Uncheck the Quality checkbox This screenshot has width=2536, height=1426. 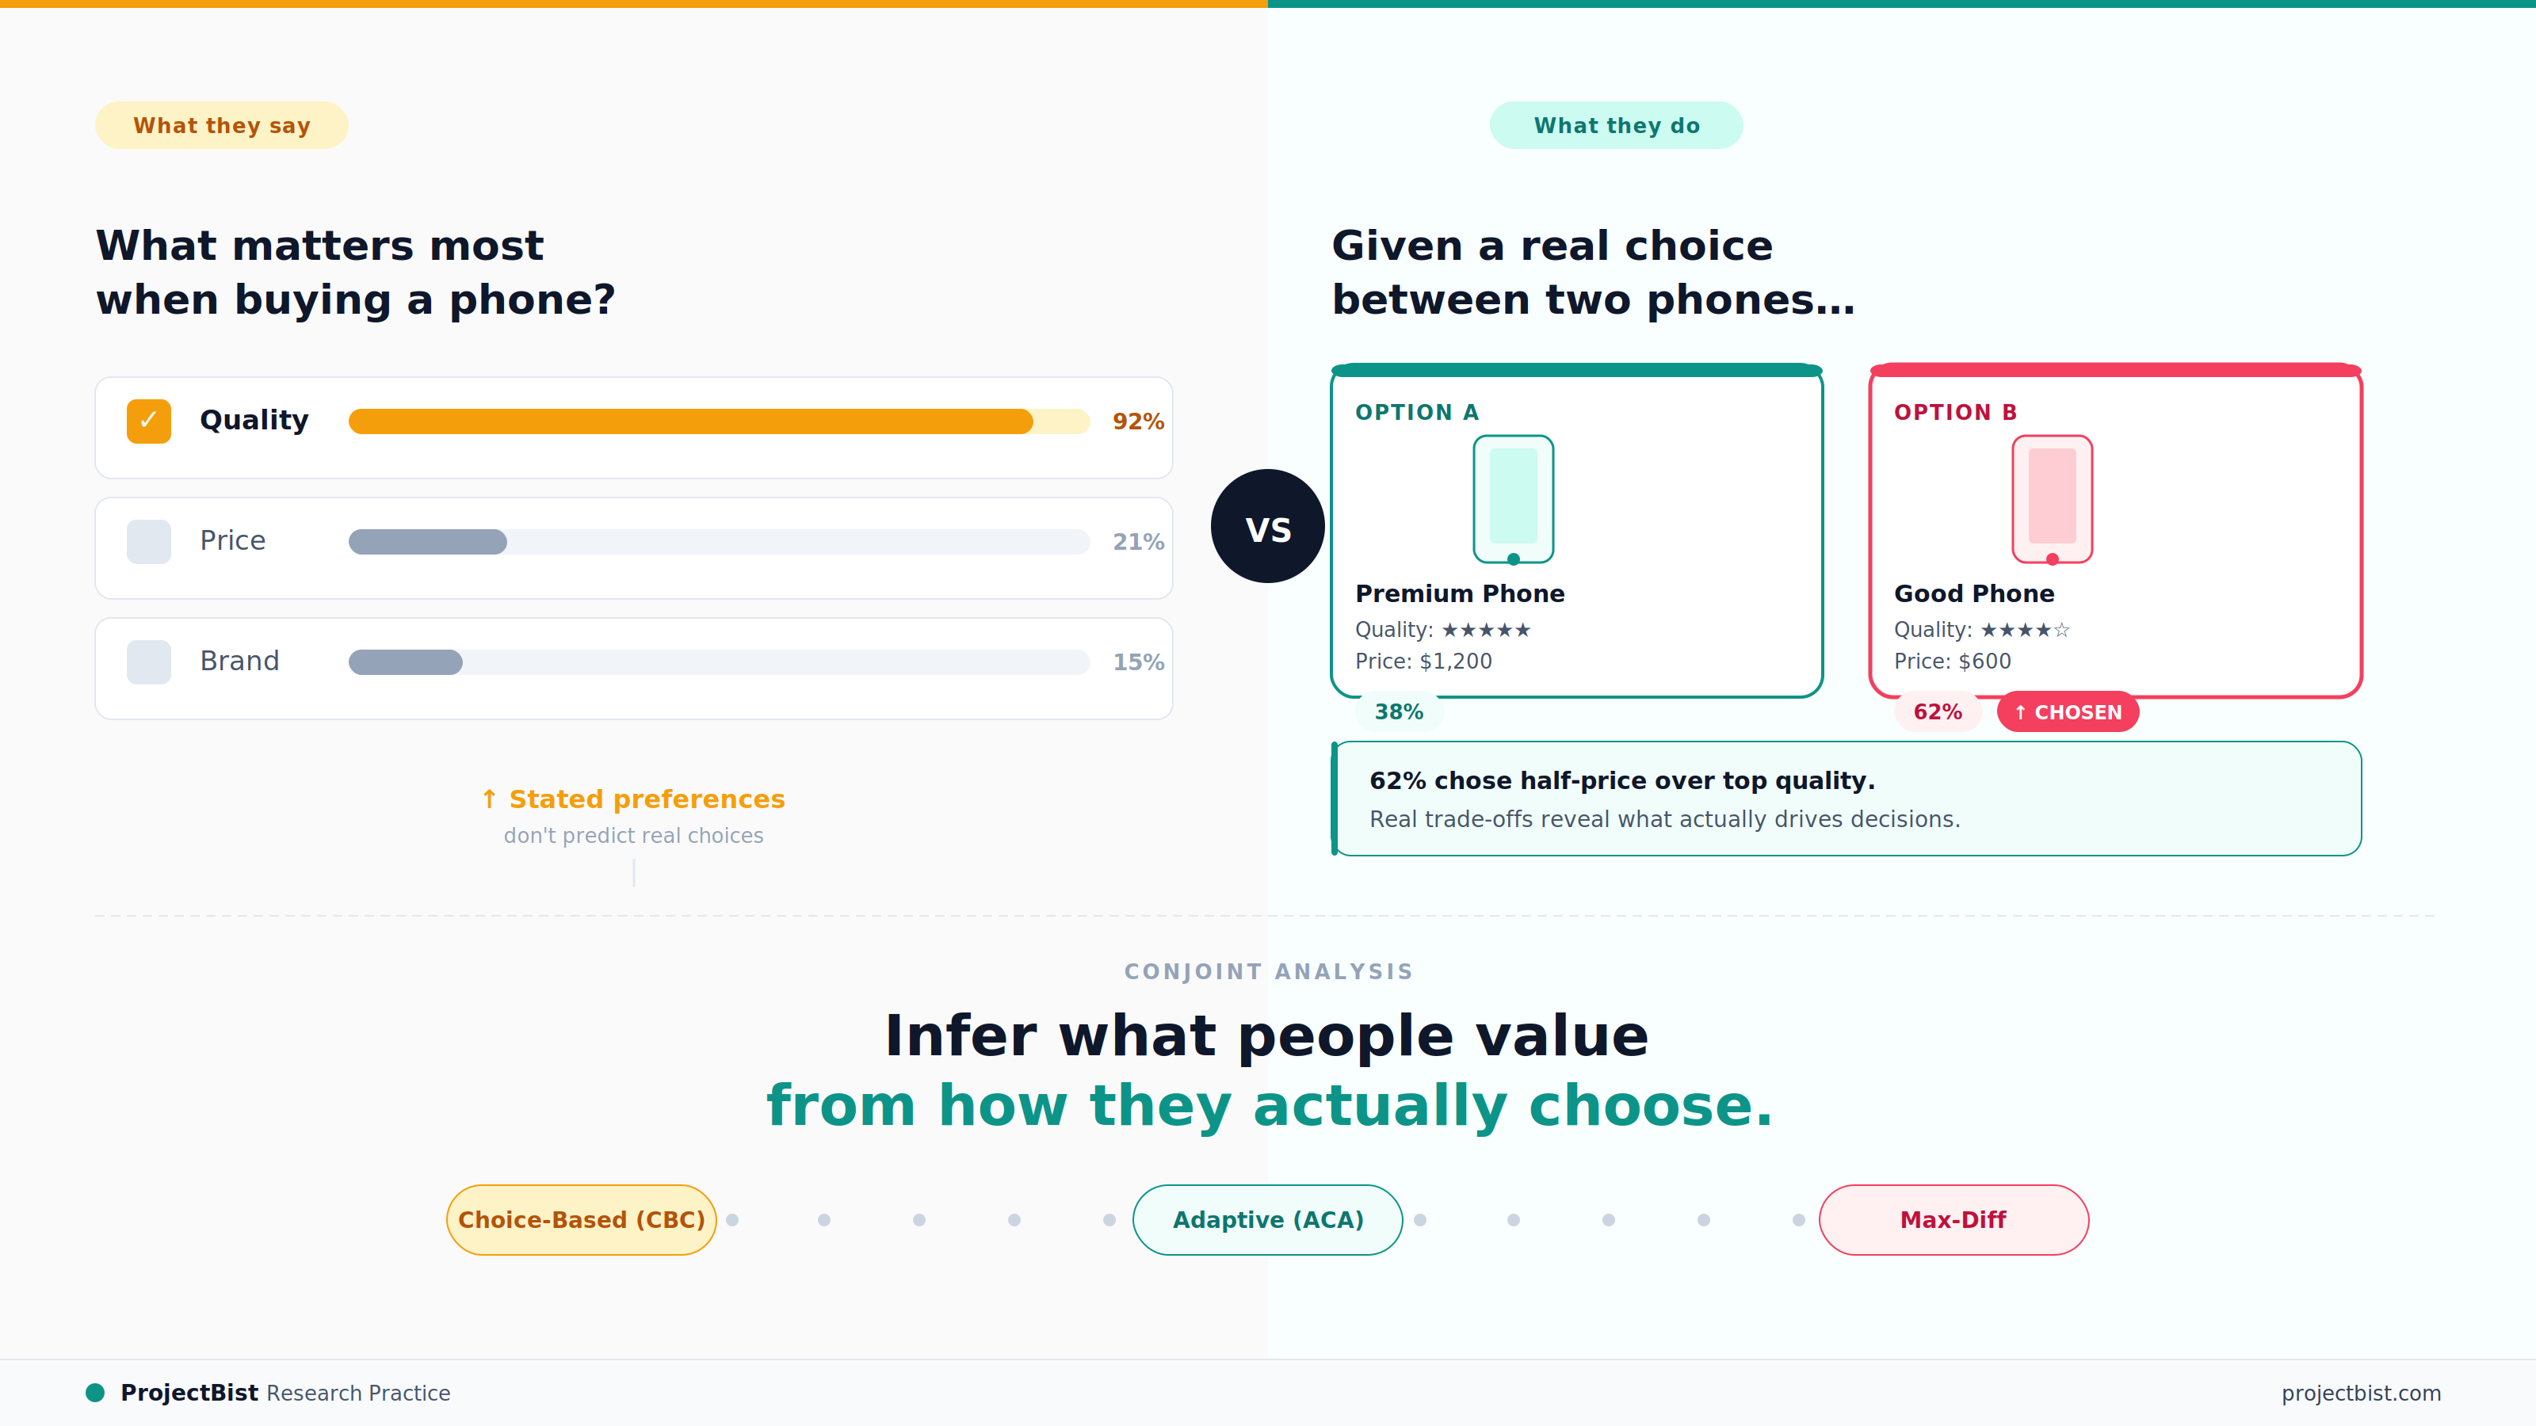click(x=149, y=421)
